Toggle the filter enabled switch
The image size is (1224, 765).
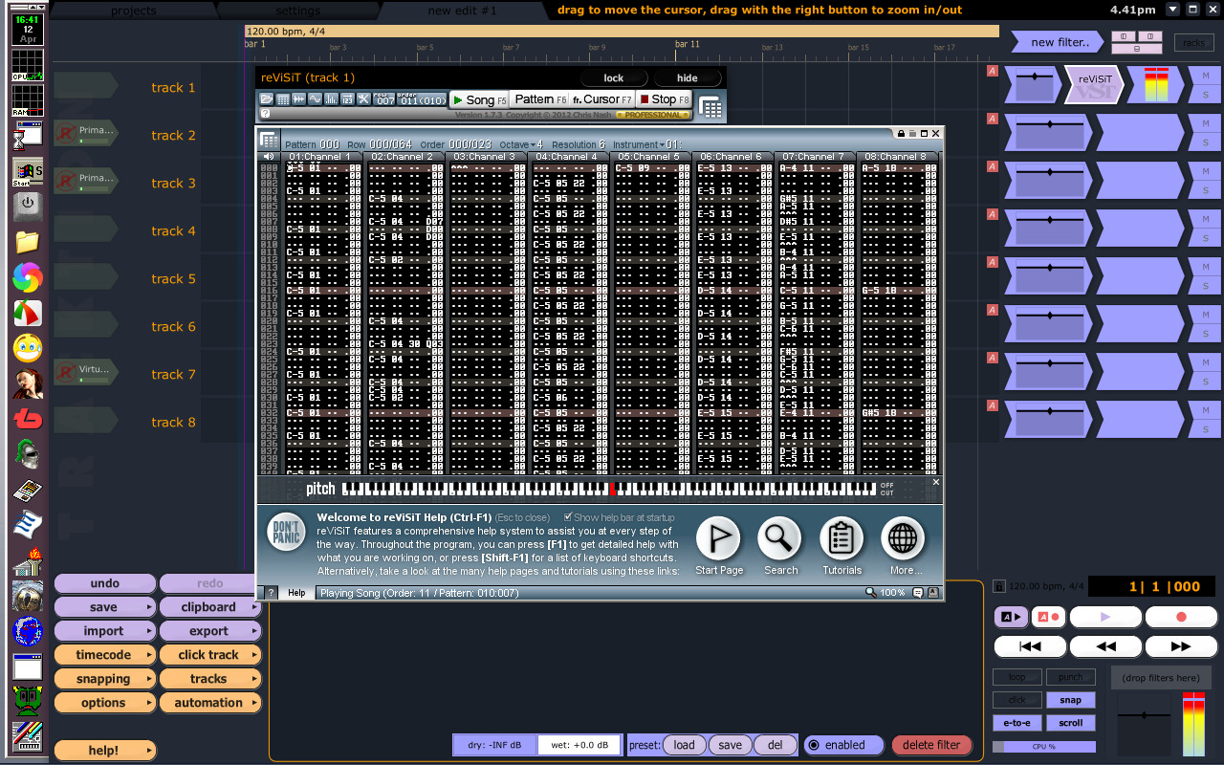pyautogui.click(x=842, y=745)
